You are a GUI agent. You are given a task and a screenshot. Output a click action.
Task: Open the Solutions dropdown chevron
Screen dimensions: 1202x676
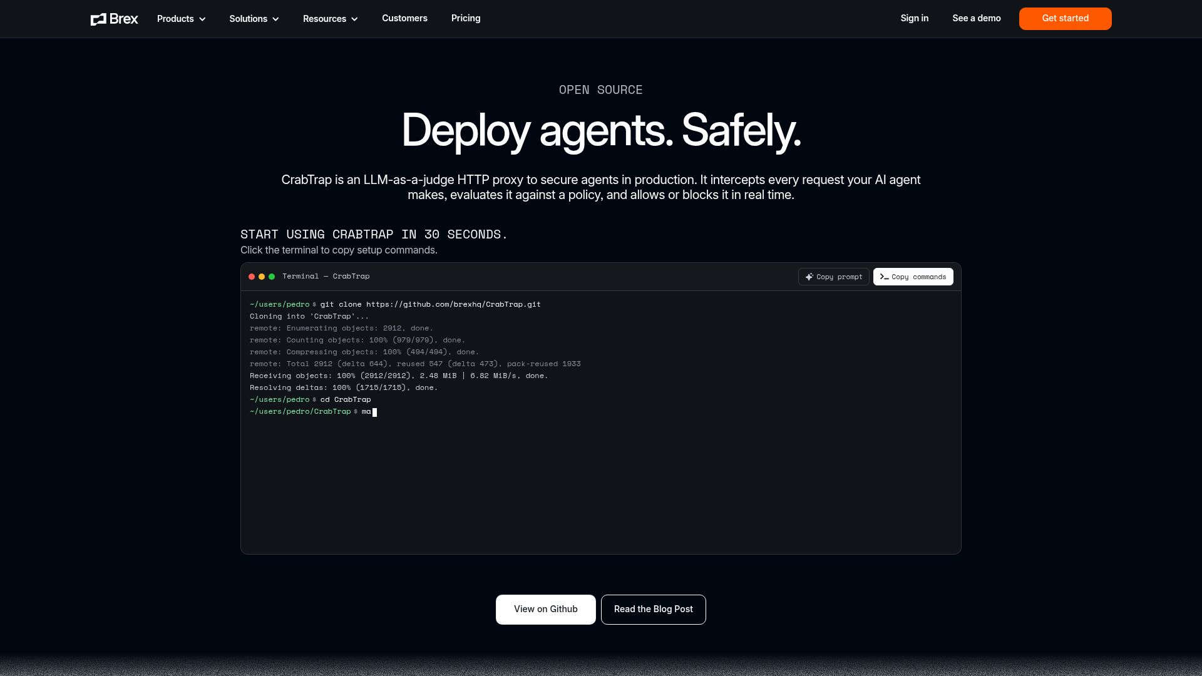click(x=275, y=19)
